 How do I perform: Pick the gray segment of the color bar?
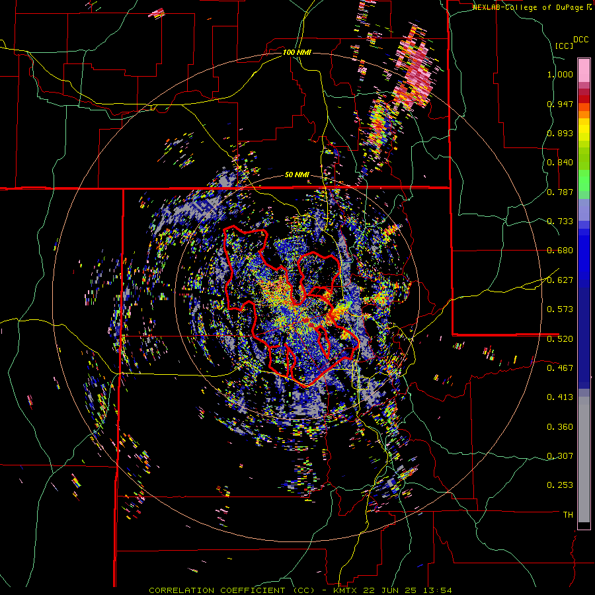[x=584, y=459]
